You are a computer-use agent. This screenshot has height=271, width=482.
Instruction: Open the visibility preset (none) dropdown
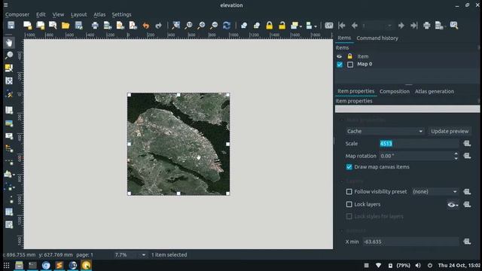click(435, 191)
